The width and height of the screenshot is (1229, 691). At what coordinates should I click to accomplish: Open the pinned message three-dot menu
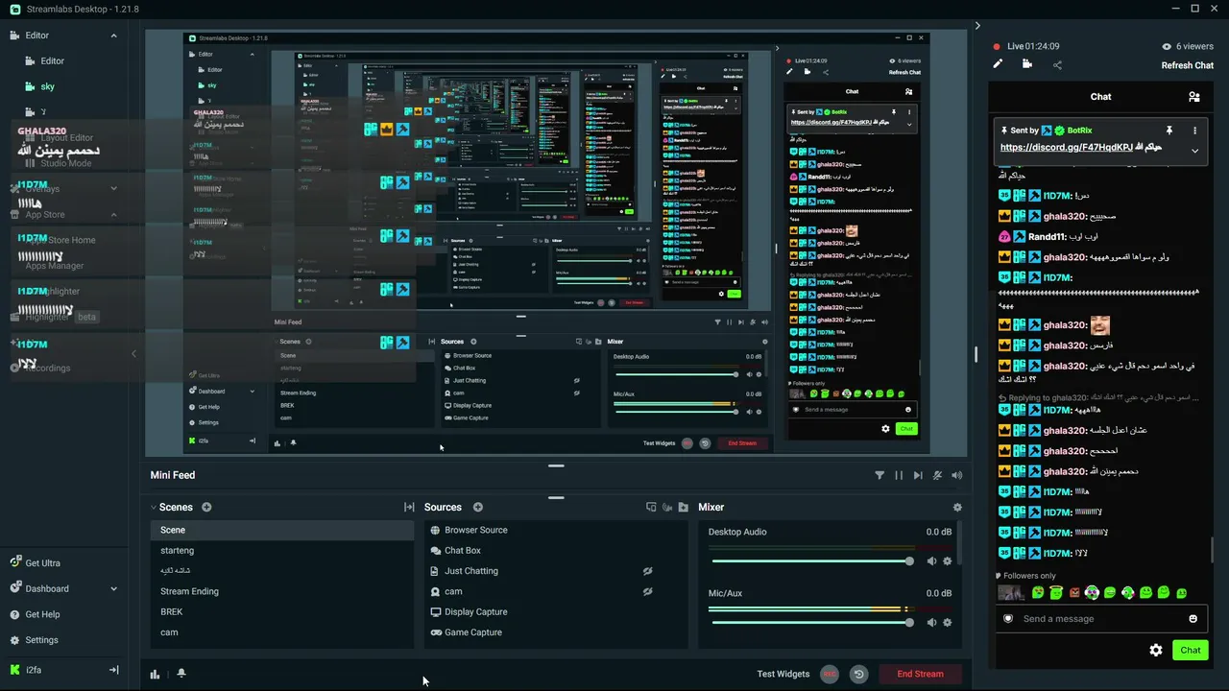tap(1195, 131)
